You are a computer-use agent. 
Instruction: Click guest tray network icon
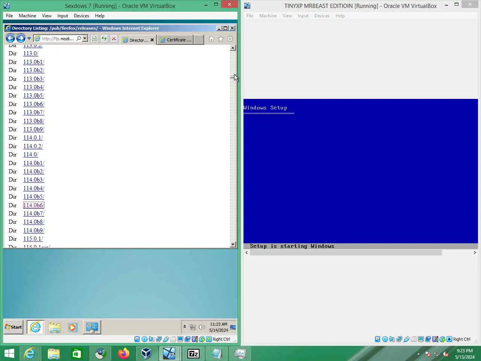coord(193,327)
